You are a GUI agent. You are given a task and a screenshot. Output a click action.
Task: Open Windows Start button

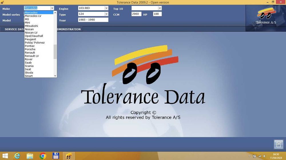coord(5,156)
